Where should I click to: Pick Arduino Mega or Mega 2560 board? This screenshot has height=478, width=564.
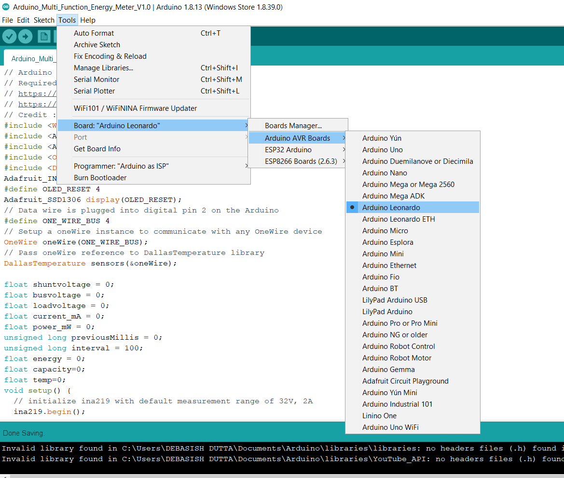[408, 185]
